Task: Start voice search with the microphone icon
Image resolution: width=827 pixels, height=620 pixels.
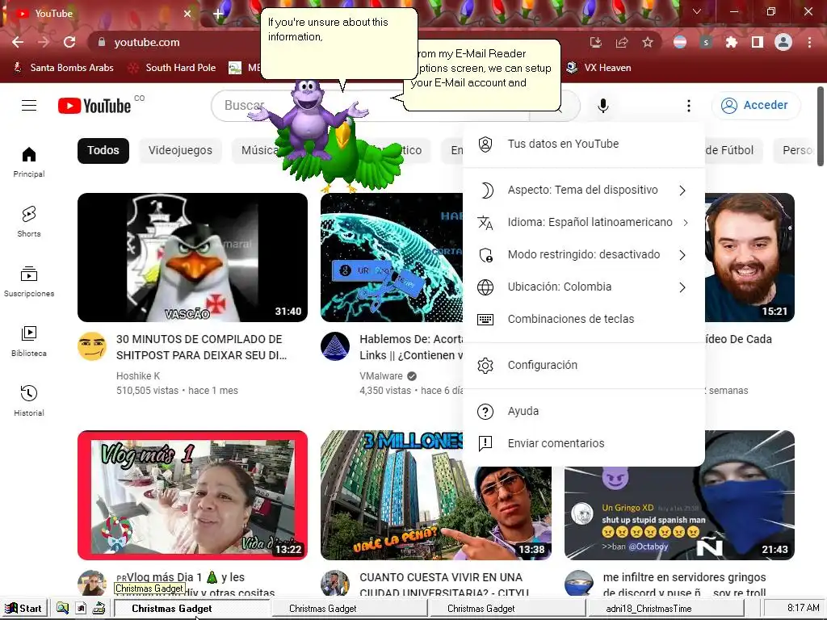Action: pyautogui.click(x=602, y=106)
